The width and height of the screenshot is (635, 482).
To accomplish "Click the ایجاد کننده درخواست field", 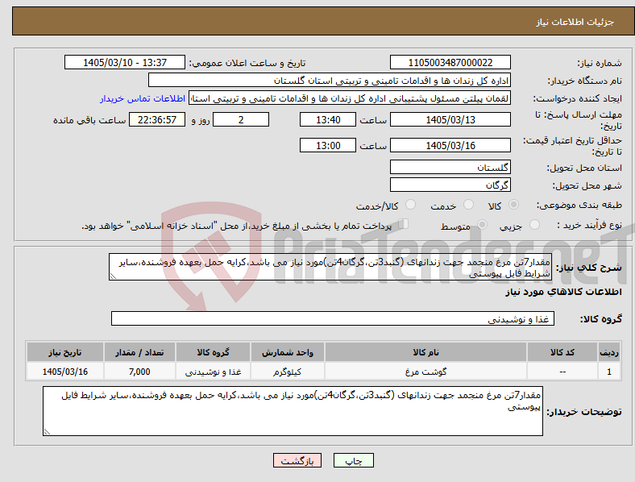I will pyautogui.click(x=350, y=98).
